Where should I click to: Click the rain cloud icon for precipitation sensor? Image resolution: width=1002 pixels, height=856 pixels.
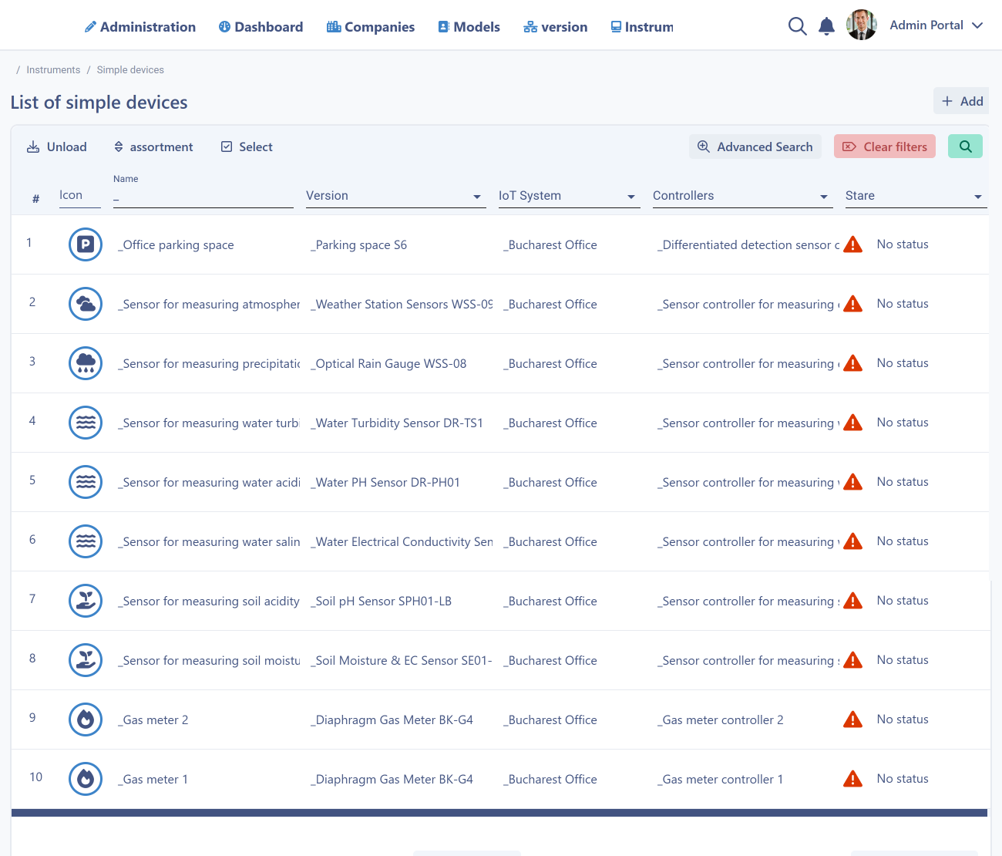(x=86, y=364)
